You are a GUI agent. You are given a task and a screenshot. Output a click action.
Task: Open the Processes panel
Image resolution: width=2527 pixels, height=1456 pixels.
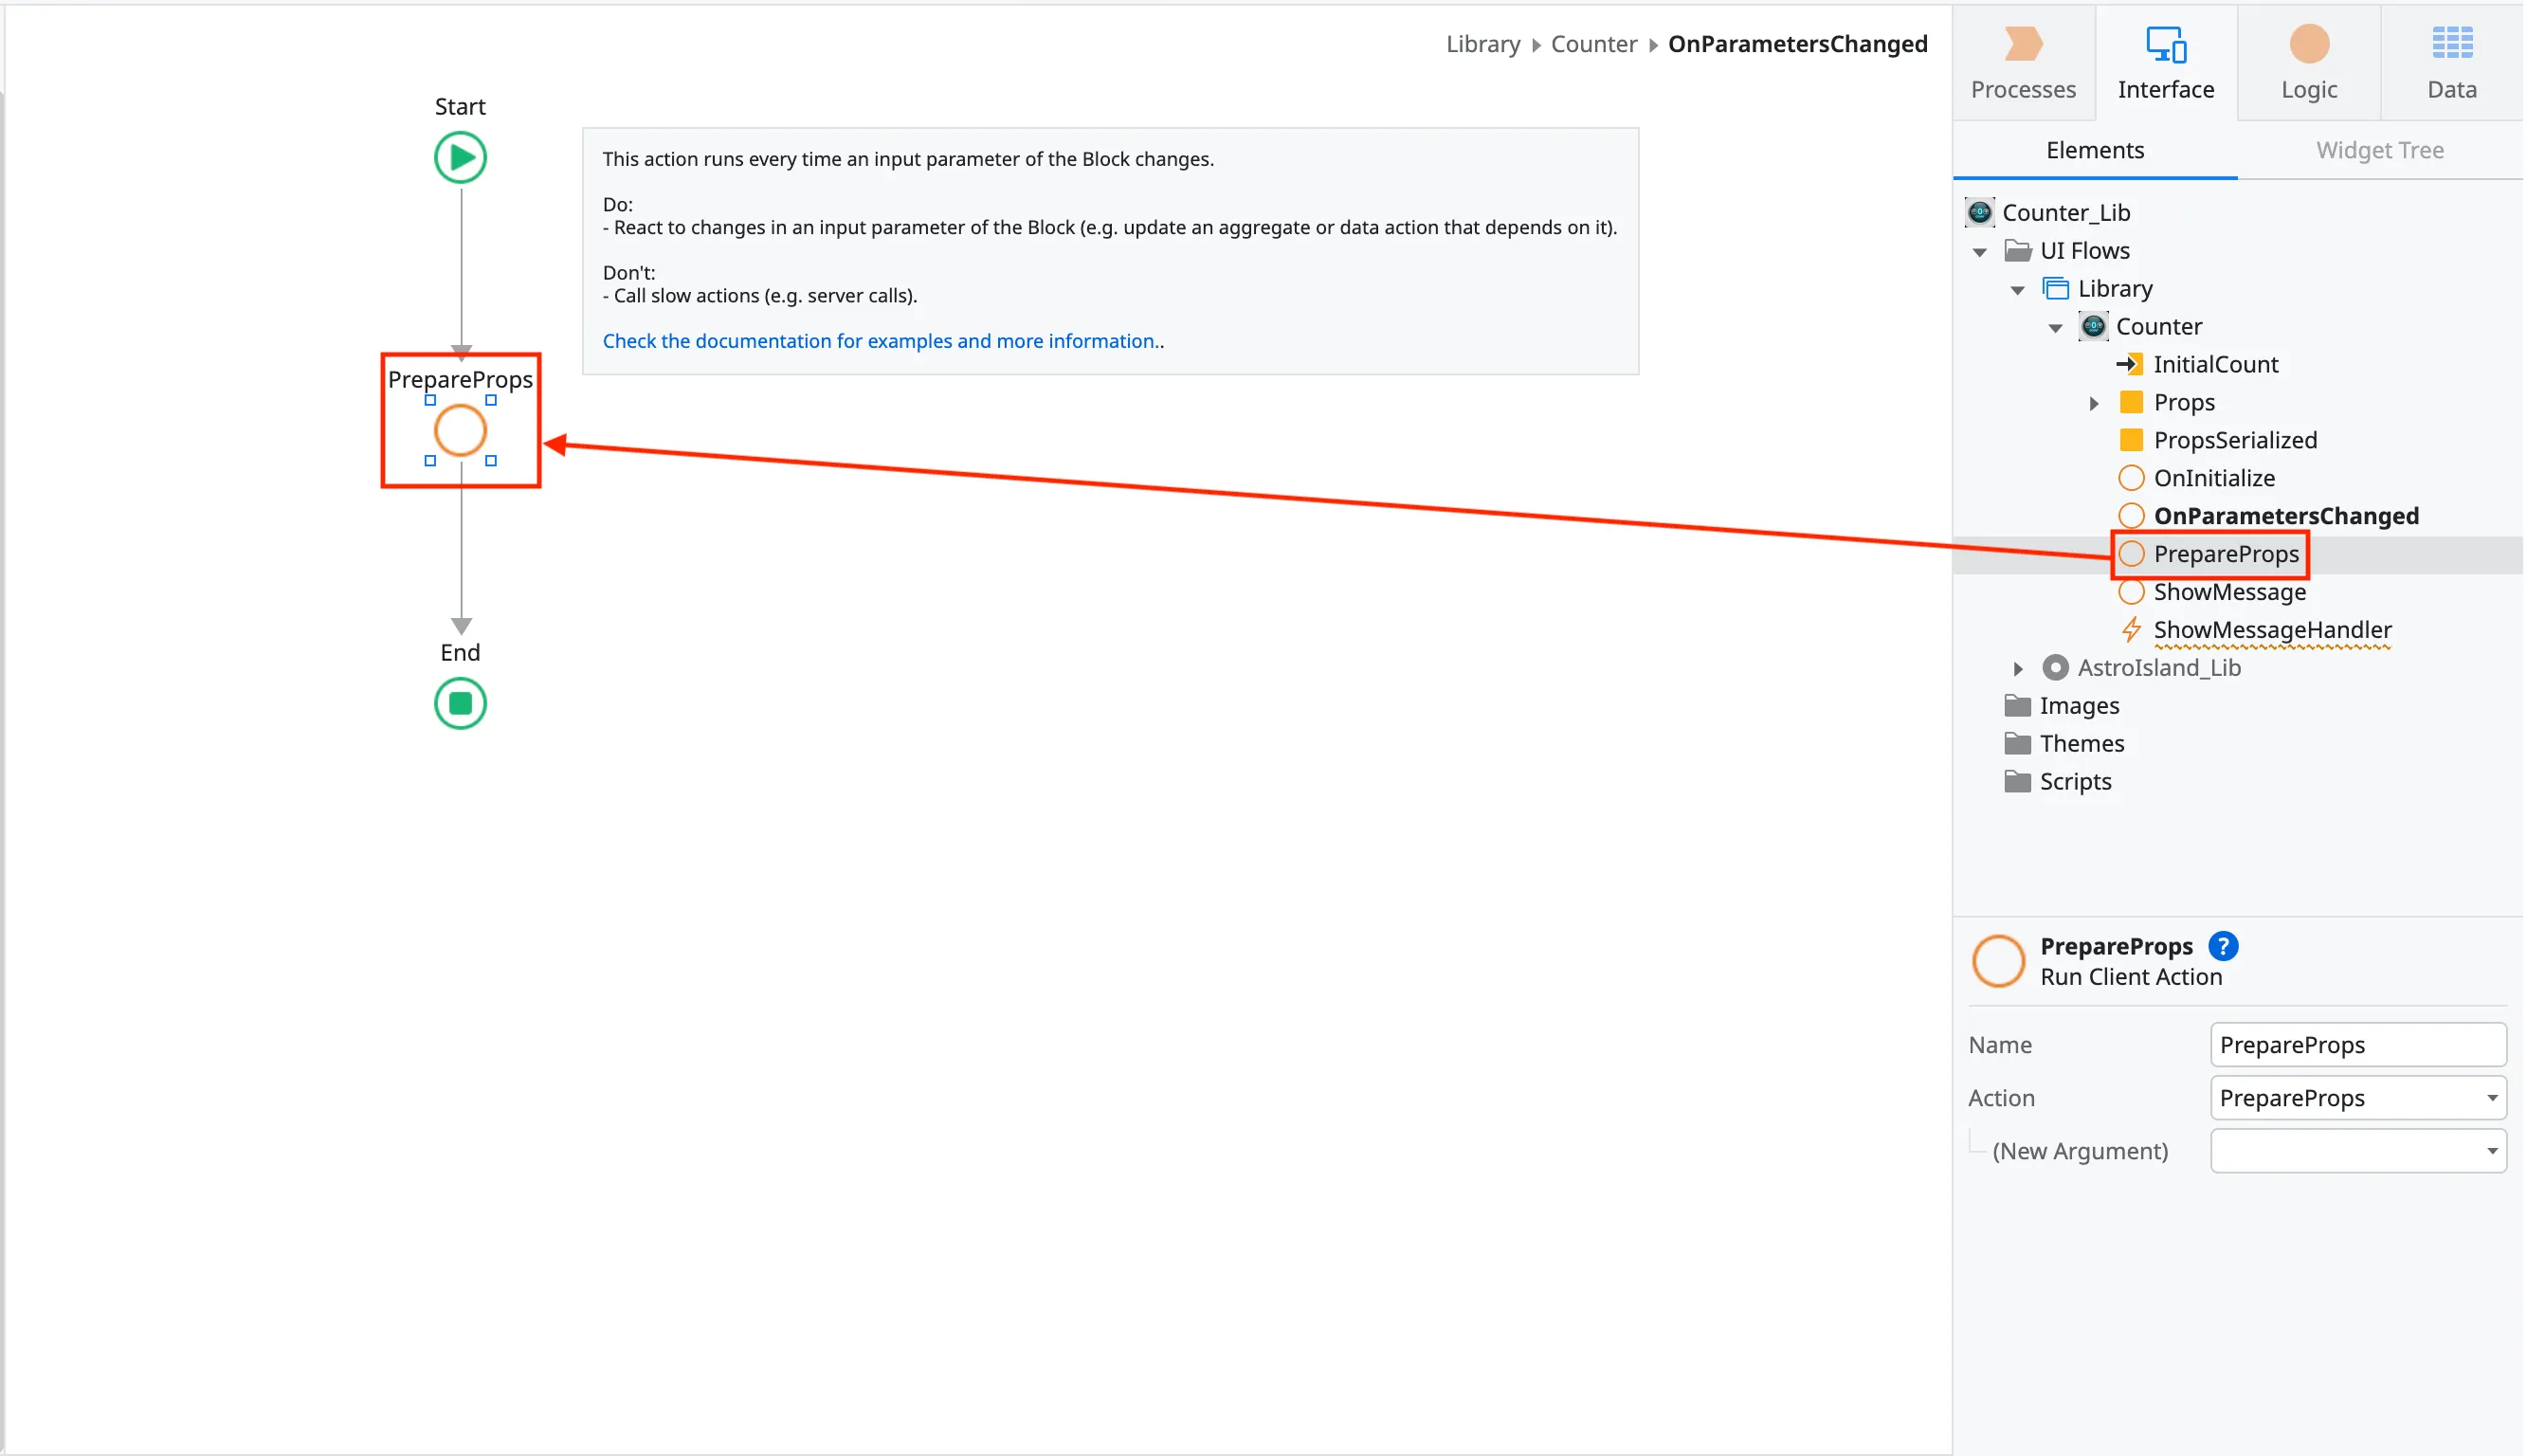(x=2023, y=60)
